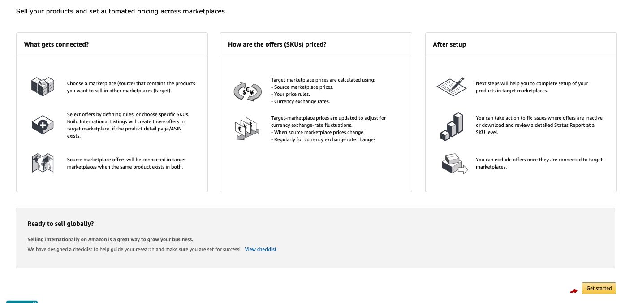
Task: Select the fluctuating currency prices icon
Action: click(247, 128)
